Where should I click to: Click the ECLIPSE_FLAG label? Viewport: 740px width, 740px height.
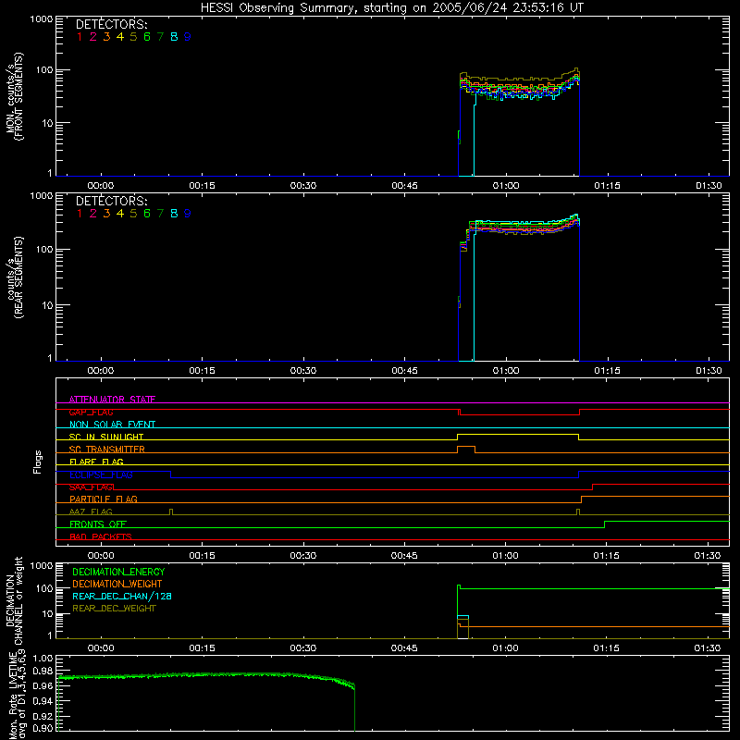click(101, 475)
